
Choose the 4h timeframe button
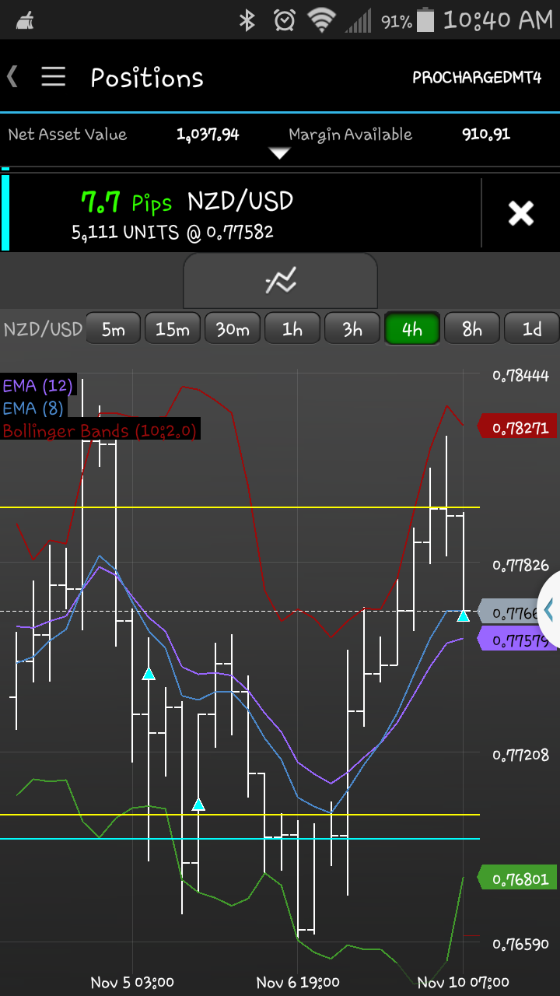412,329
